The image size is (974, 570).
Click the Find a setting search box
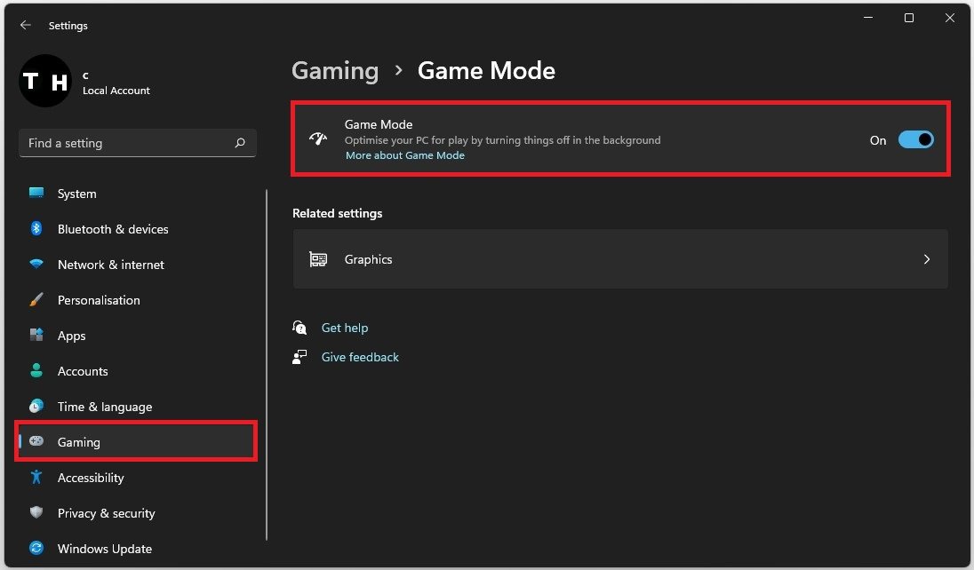129,143
